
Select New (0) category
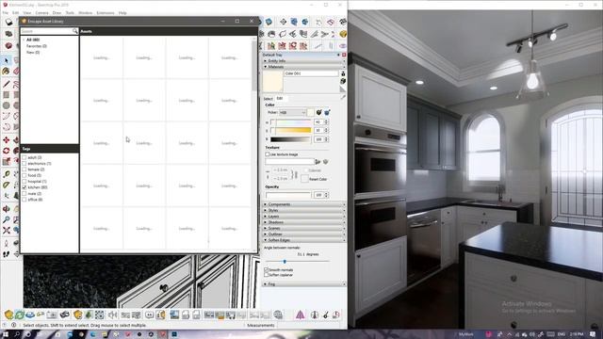tap(33, 53)
